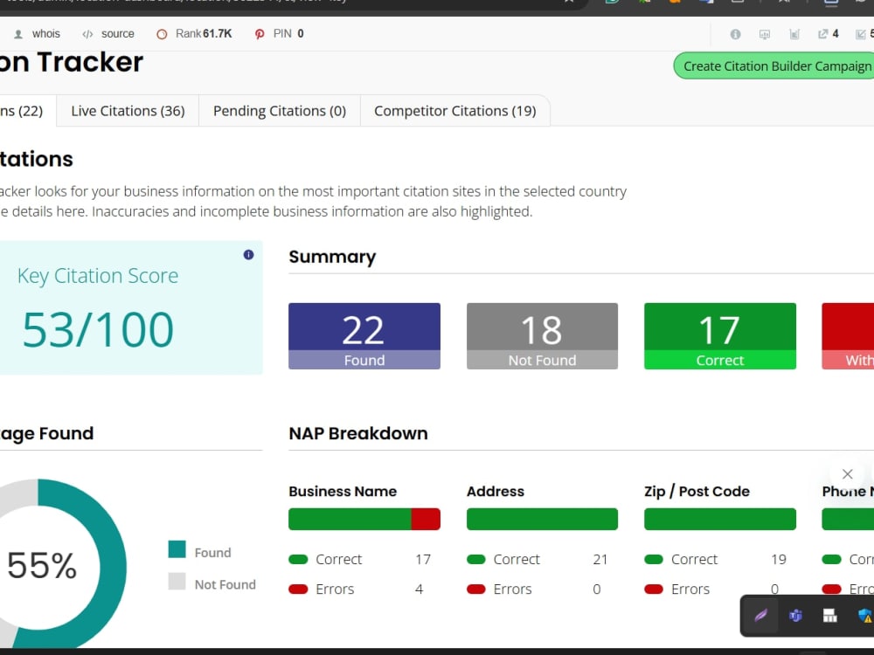874x655 pixels.
Task: Click Address Errors count 0
Action: 596,589
